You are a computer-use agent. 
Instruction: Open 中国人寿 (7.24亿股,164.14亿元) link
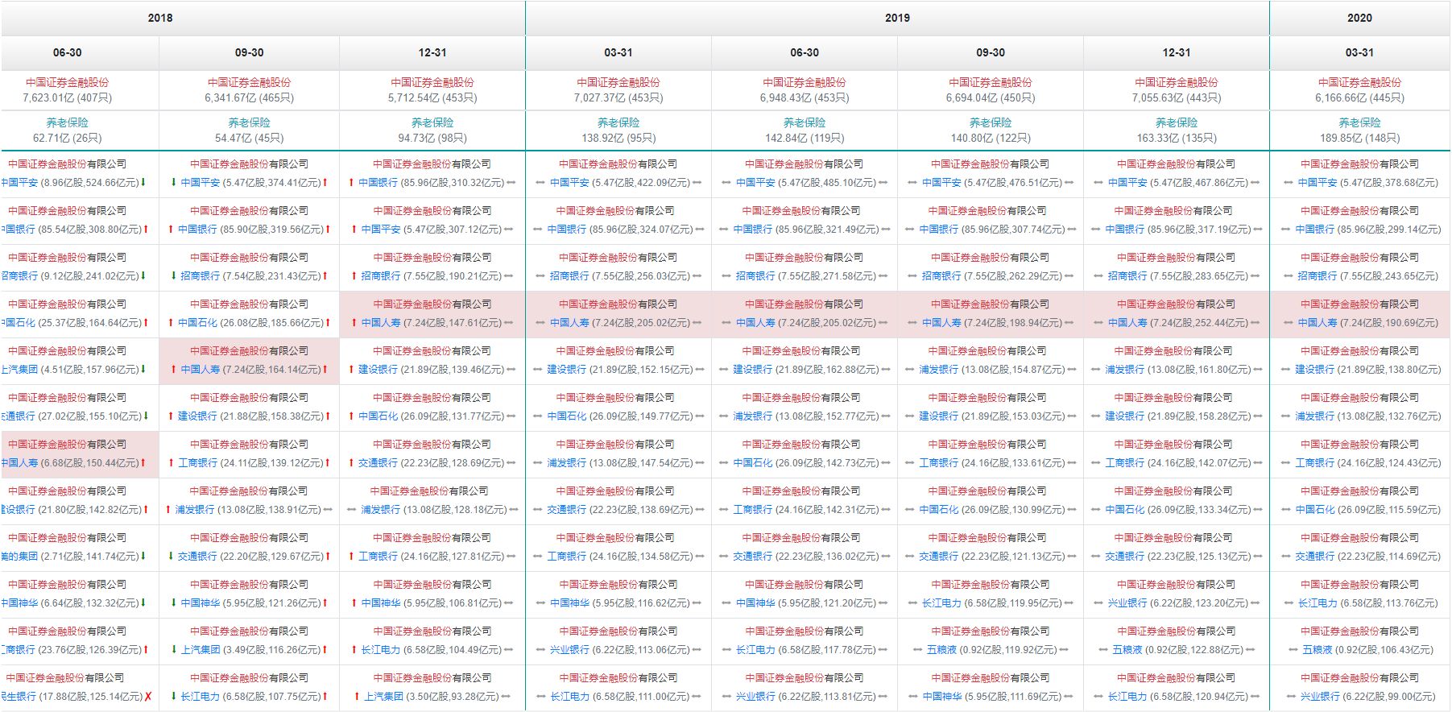coord(200,370)
